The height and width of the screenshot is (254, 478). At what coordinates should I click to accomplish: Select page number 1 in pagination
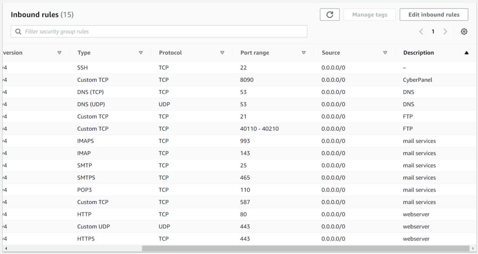433,31
